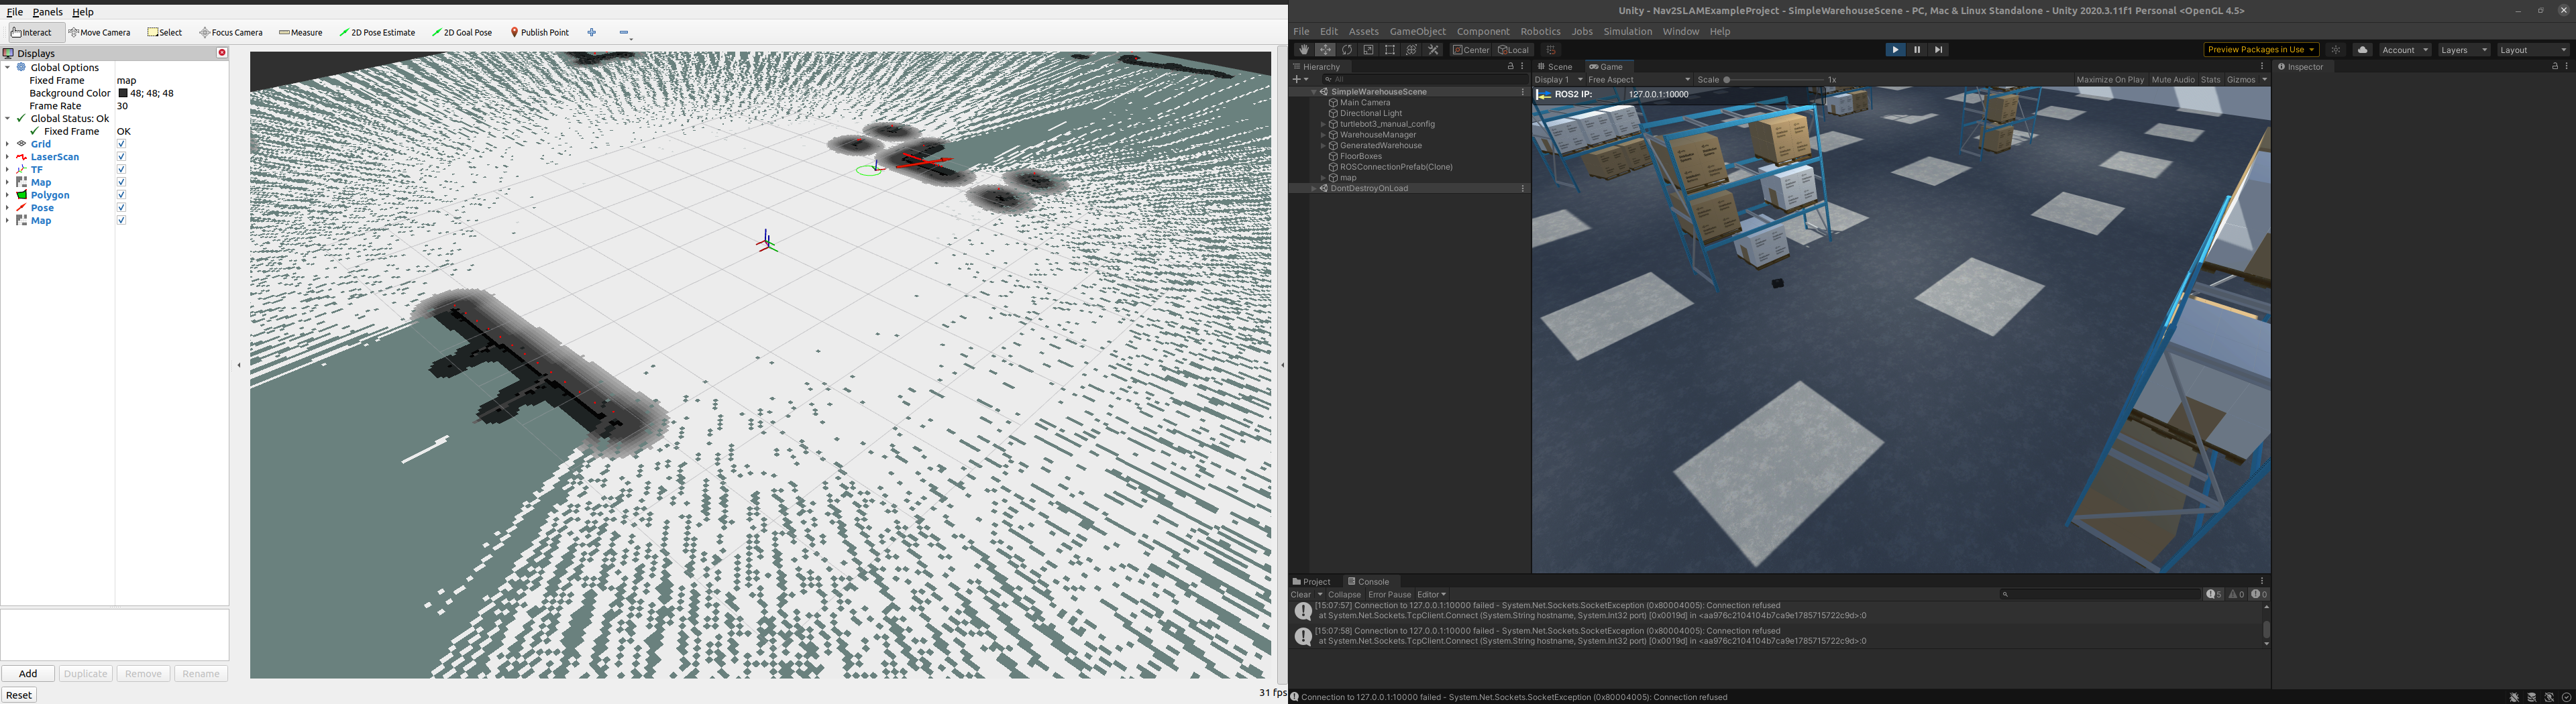2576x704 pixels.
Task: Open the Robotics menu in Unity
Action: click(1540, 31)
